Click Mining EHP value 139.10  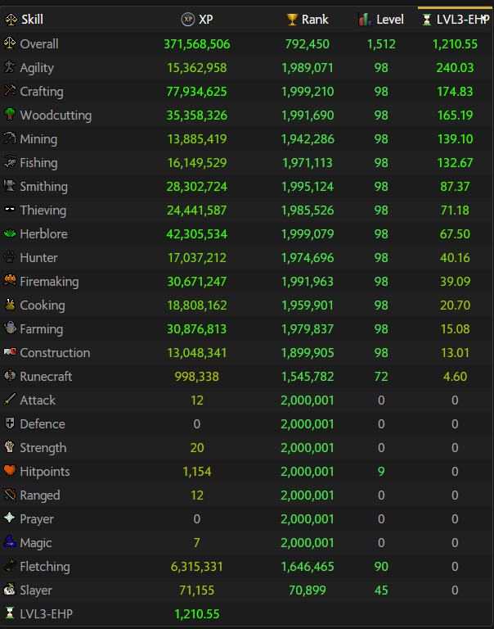click(x=455, y=138)
